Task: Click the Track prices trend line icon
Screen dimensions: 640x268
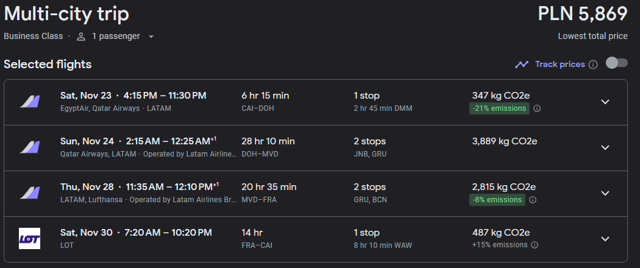Action: [522, 65]
